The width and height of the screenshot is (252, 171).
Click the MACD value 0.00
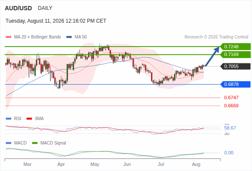tap(229, 153)
